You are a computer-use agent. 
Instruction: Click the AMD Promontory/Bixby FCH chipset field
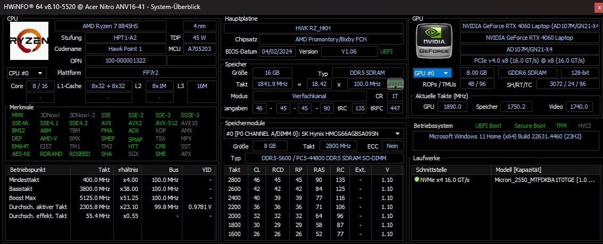[331, 39]
